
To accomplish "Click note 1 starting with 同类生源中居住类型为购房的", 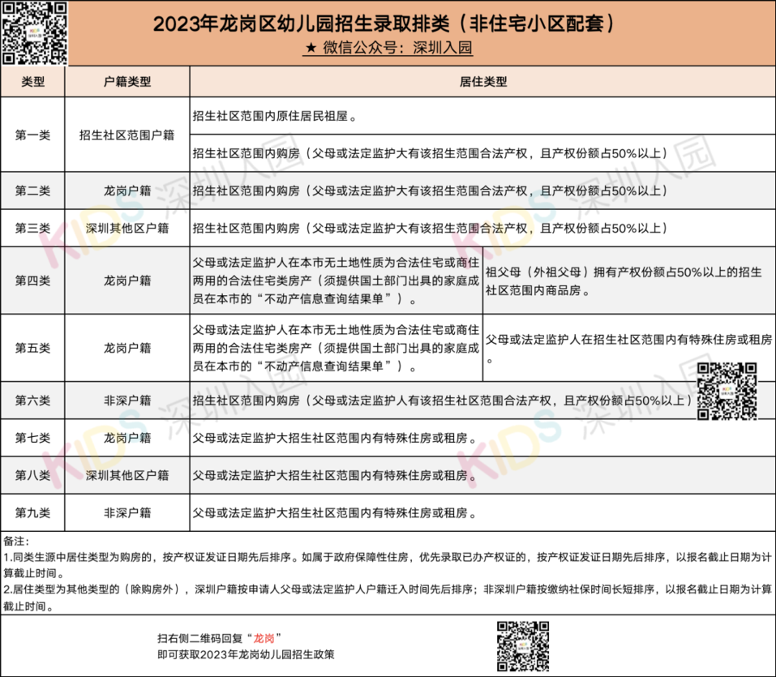I will [388, 565].
